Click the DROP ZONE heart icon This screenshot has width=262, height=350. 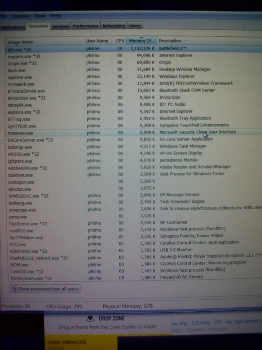[90, 319]
